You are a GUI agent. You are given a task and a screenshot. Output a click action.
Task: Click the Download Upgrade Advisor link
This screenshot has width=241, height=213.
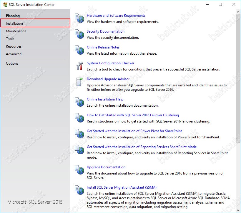108,79
